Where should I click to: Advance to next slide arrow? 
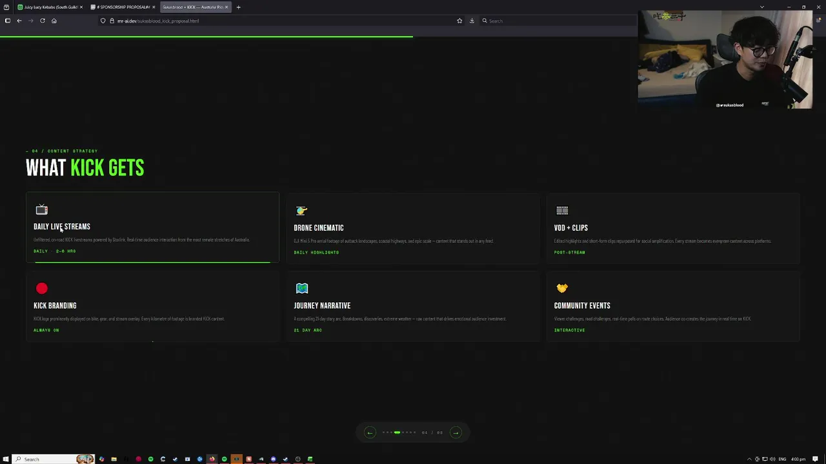pyautogui.click(x=456, y=432)
